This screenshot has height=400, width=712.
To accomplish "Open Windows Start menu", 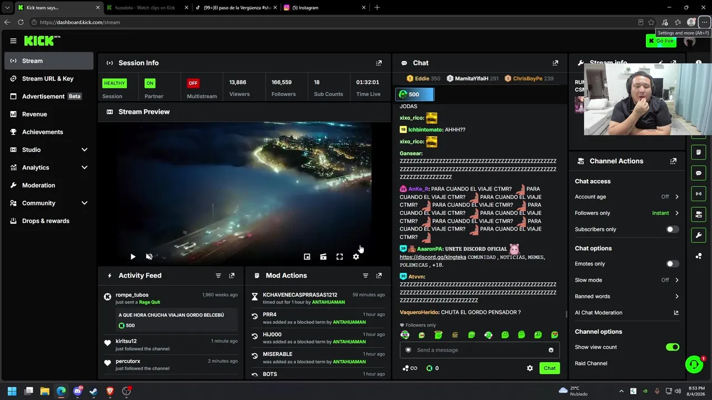I will pyautogui.click(x=12, y=391).
